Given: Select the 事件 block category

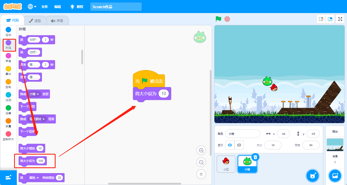Looking at the screenshot, I should [8, 71].
